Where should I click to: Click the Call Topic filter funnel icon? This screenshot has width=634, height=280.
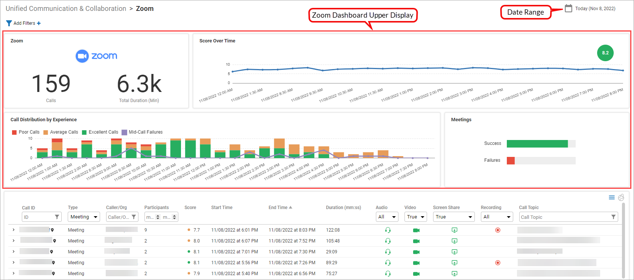[613, 217]
